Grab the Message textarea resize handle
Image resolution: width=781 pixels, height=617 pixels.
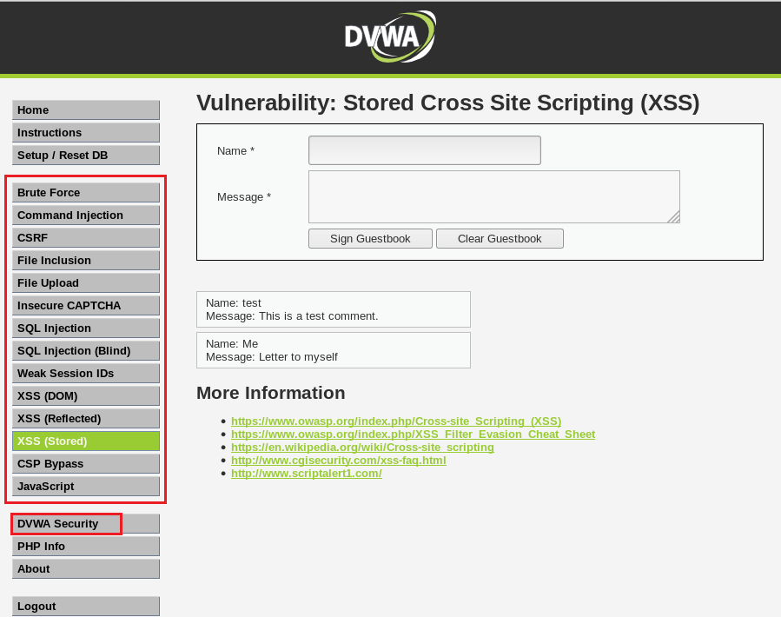coord(674,217)
